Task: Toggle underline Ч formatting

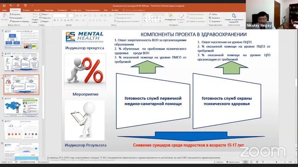Action: (x=61, y=20)
